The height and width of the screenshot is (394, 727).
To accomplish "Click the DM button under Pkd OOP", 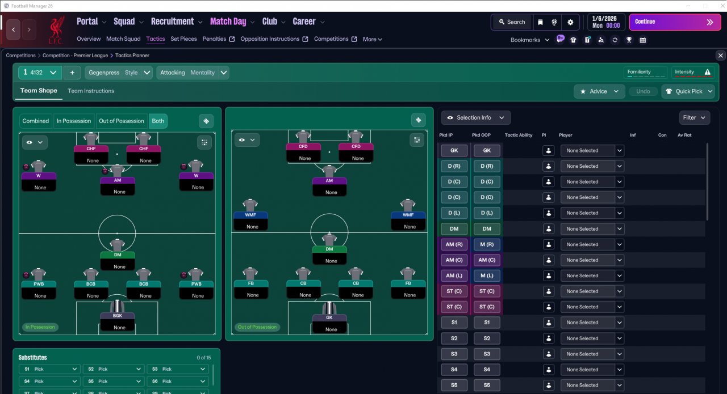I will [x=487, y=229].
